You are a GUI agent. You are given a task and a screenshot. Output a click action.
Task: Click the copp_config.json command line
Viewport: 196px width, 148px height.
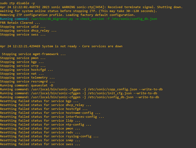(x=81, y=89)
